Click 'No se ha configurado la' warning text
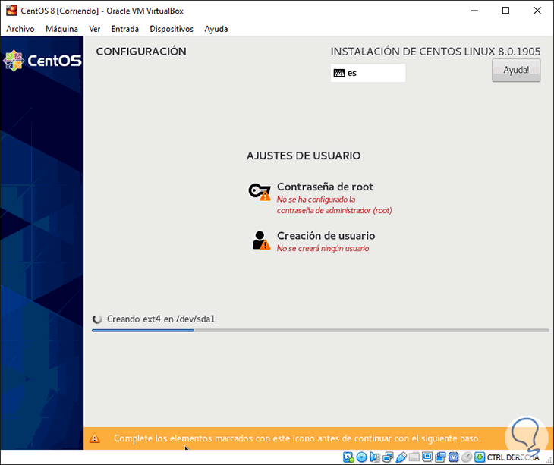The width and height of the screenshot is (554, 465). 316,200
